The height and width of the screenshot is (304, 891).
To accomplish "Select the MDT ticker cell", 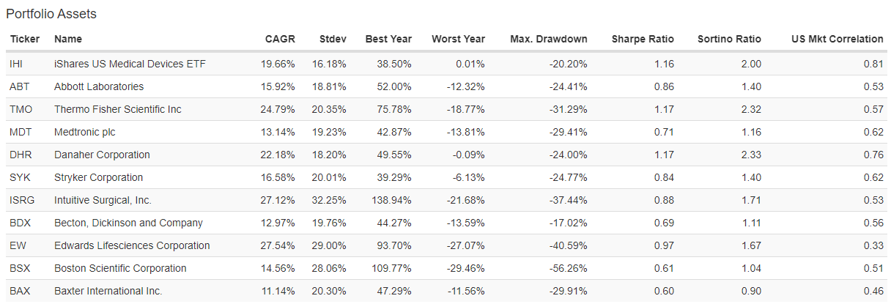I will [x=21, y=132].
